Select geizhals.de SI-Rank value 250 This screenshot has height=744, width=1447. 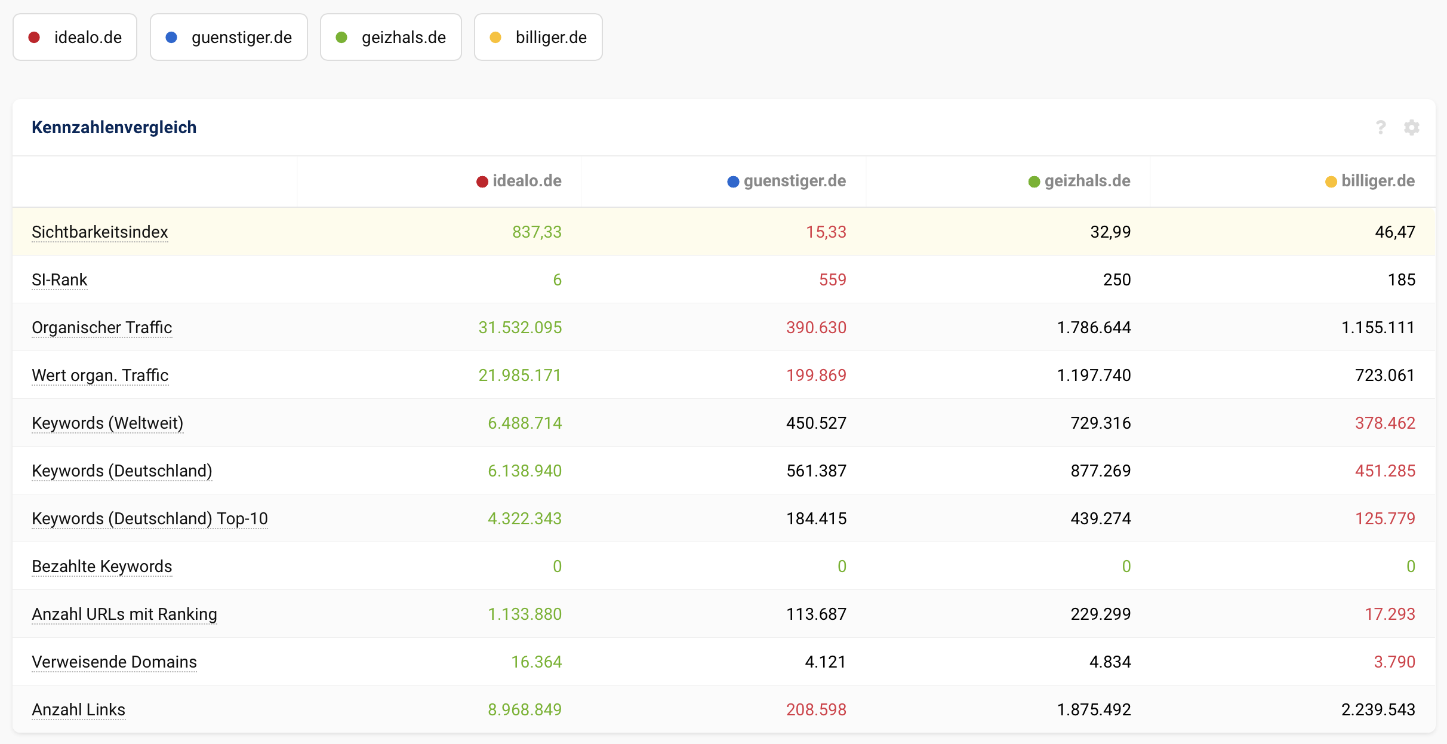point(1117,279)
